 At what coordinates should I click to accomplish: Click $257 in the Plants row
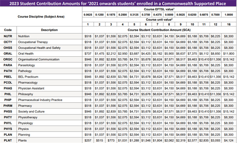click(88, 140)
